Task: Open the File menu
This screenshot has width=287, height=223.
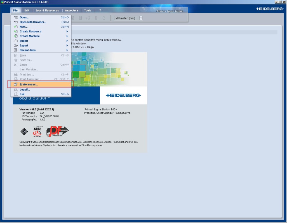Action: [x=15, y=10]
